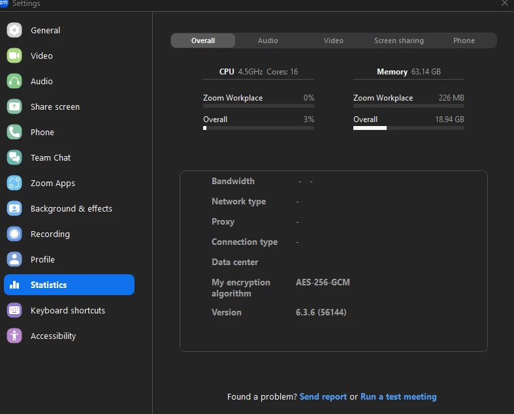514x414 pixels.
Task: Click Run a test meeting link
Action: point(398,396)
